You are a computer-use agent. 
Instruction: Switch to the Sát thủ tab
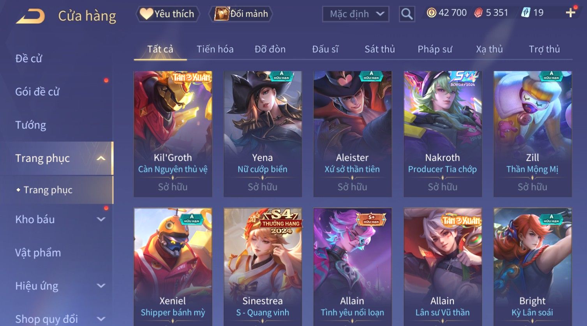379,49
